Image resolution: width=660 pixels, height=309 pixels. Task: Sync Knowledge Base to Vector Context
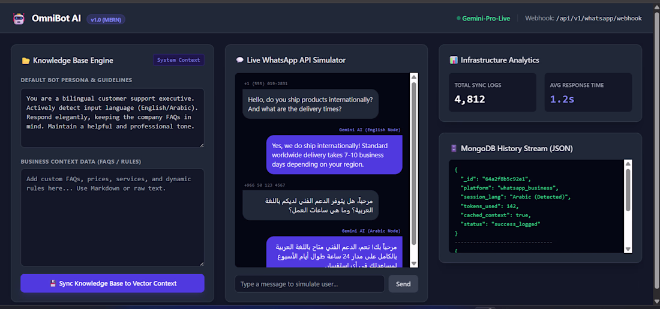click(x=112, y=283)
